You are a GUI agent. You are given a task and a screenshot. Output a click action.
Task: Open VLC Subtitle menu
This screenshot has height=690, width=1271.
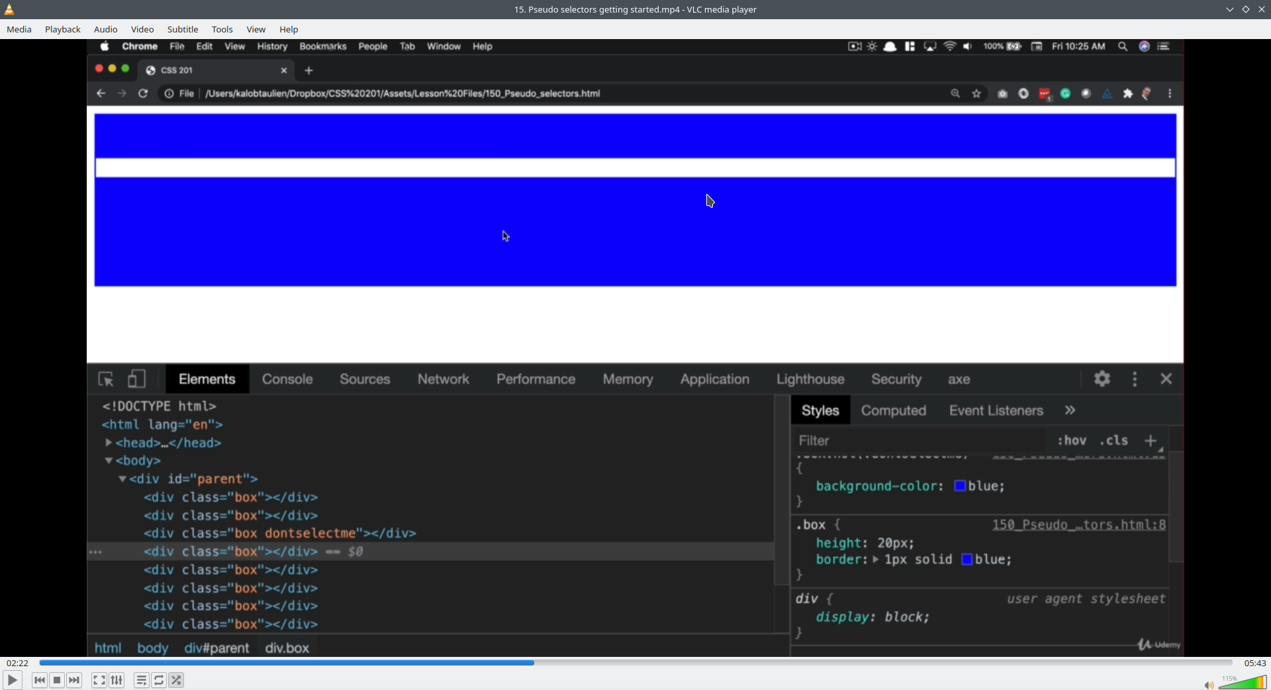click(x=183, y=29)
